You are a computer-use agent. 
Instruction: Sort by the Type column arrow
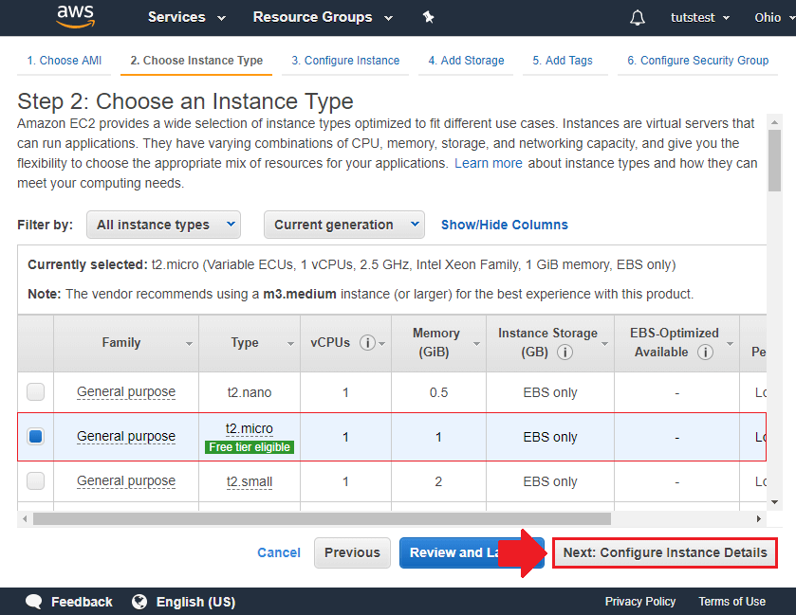pos(290,344)
